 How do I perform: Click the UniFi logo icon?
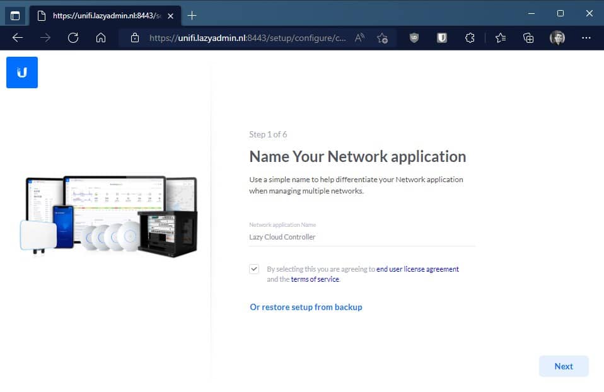[x=22, y=72]
